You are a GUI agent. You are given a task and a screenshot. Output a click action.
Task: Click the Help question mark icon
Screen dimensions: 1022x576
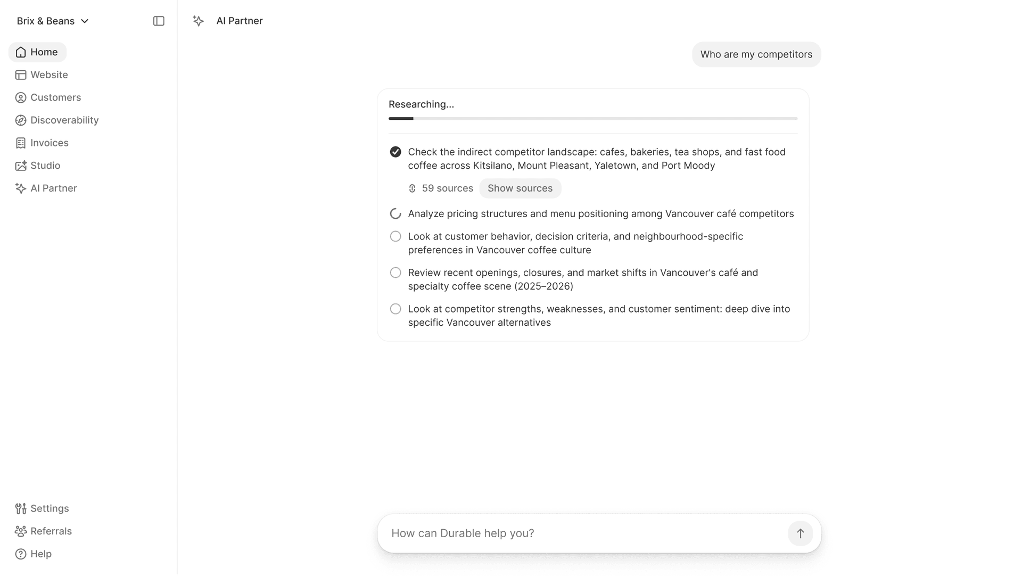(x=21, y=554)
